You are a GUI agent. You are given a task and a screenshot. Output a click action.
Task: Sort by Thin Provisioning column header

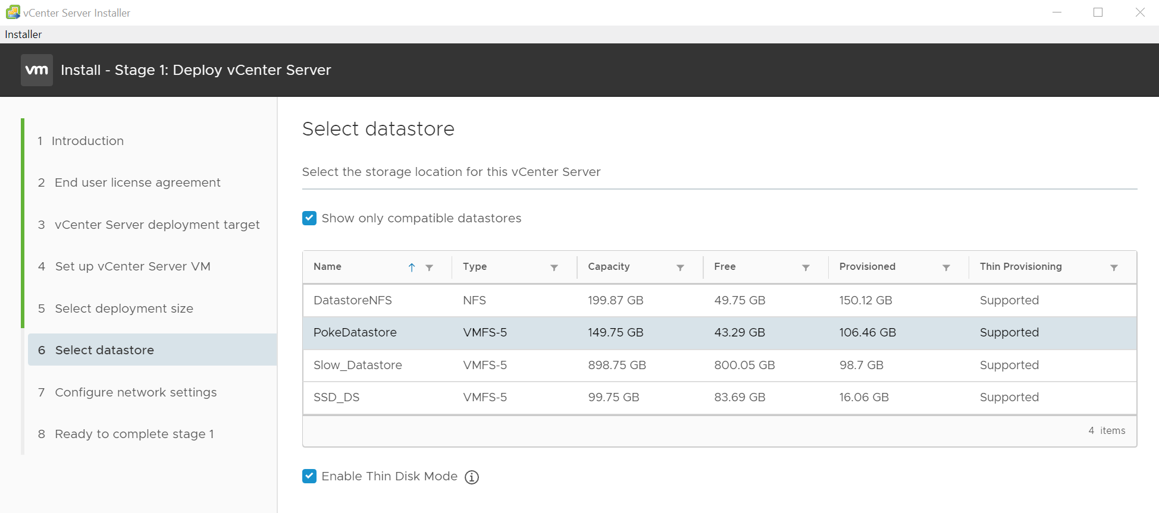tap(1020, 266)
